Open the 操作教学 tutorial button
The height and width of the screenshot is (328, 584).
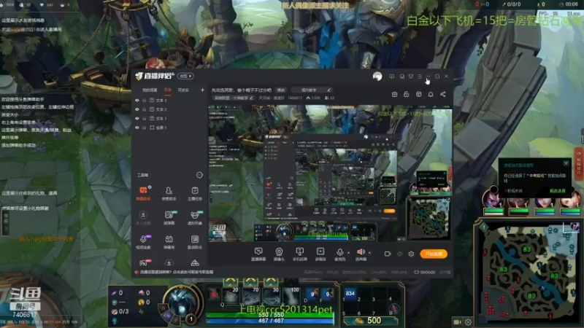(312, 90)
